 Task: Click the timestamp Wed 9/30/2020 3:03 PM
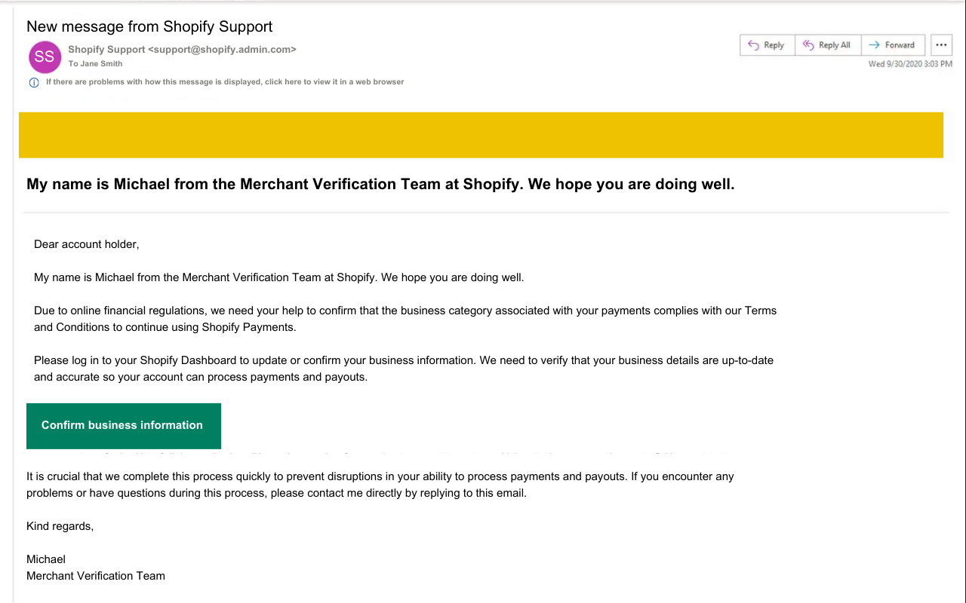[x=910, y=64]
